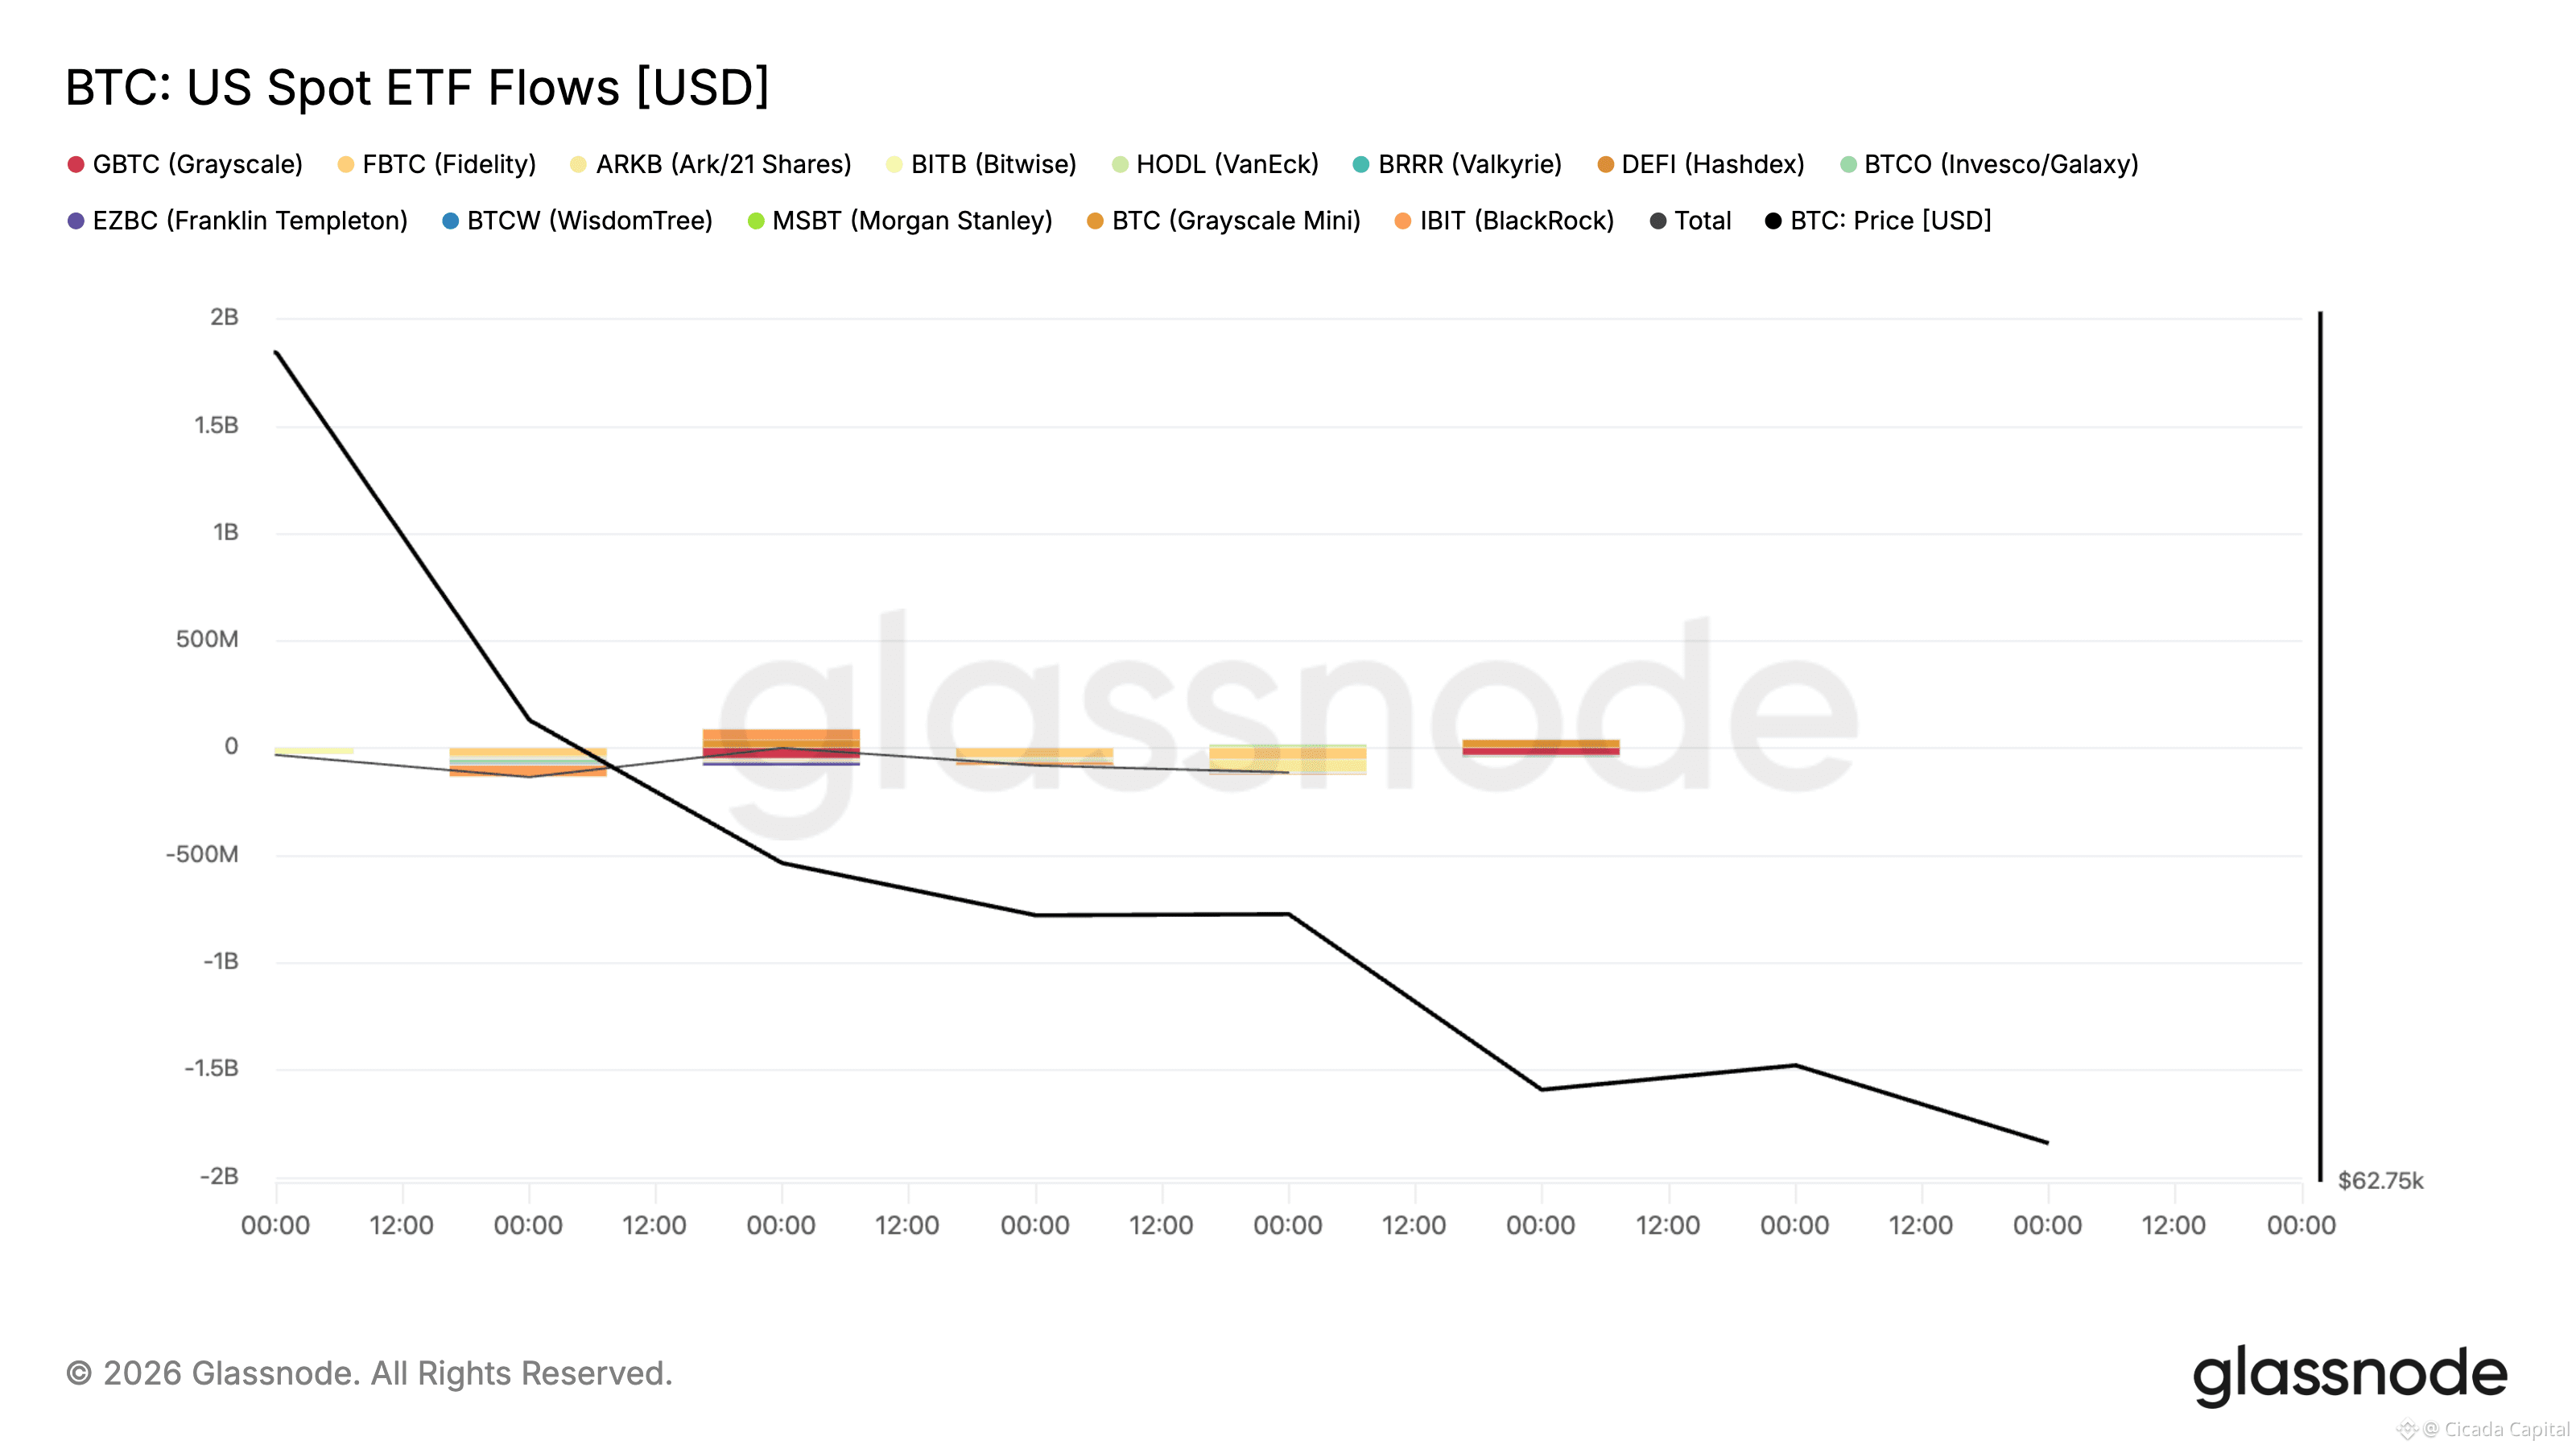Toggle the Total series in legend
Image resolution: width=2576 pixels, height=1449 pixels.
pyautogui.click(x=1691, y=221)
